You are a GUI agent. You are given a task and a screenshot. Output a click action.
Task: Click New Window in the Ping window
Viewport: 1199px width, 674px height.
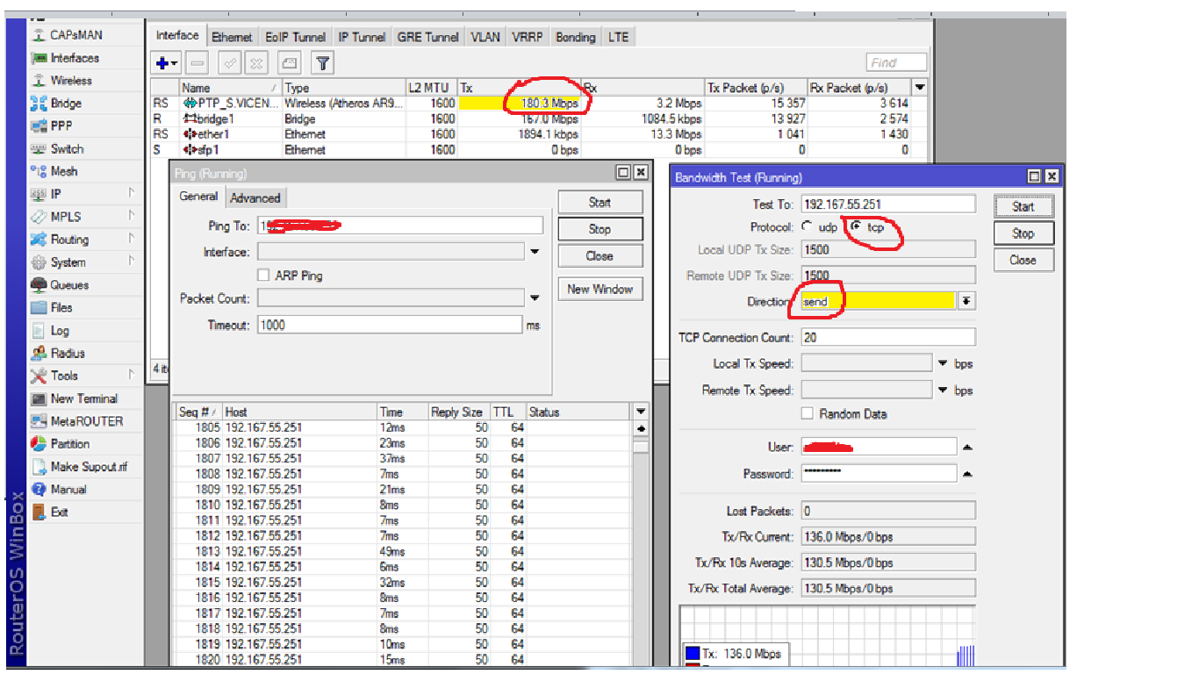tap(600, 289)
